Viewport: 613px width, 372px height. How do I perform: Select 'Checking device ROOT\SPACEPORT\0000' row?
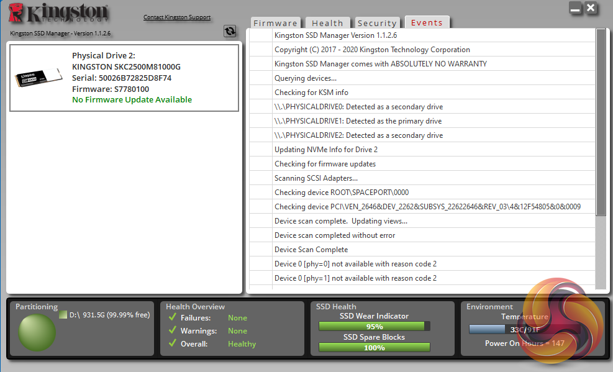(422, 193)
